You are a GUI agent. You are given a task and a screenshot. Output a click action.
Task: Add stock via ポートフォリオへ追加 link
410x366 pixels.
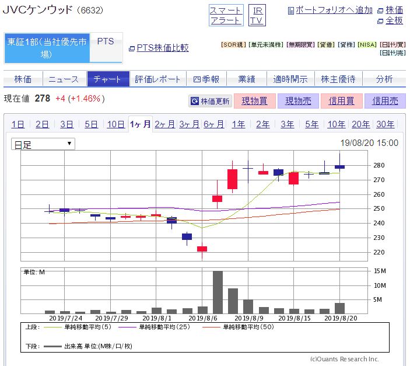[x=334, y=11]
